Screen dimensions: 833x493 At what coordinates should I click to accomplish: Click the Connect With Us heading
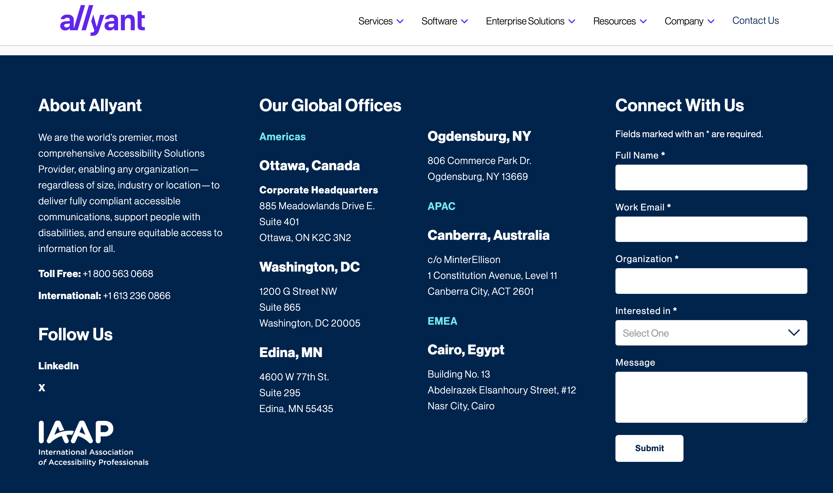point(680,105)
